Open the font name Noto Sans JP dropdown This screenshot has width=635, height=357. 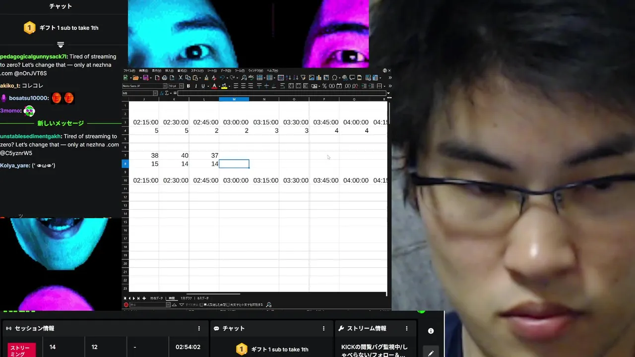tap(165, 86)
